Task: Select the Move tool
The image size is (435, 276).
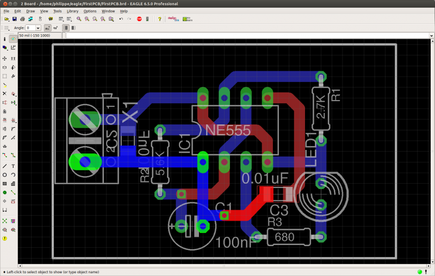Action: [4, 59]
